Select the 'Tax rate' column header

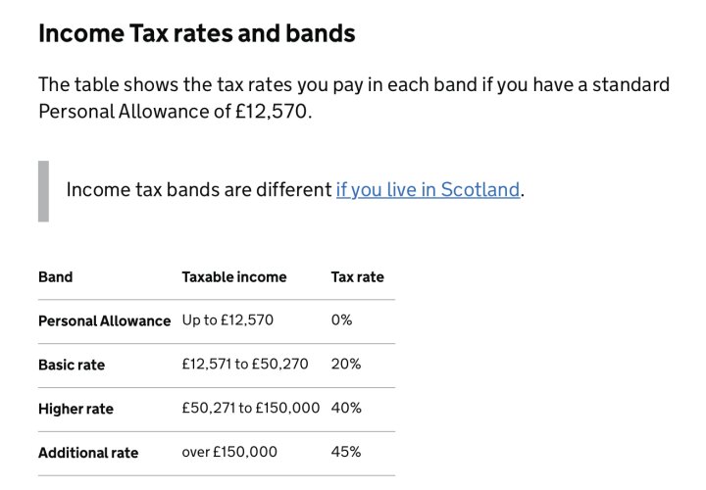pyautogui.click(x=358, y=276)
